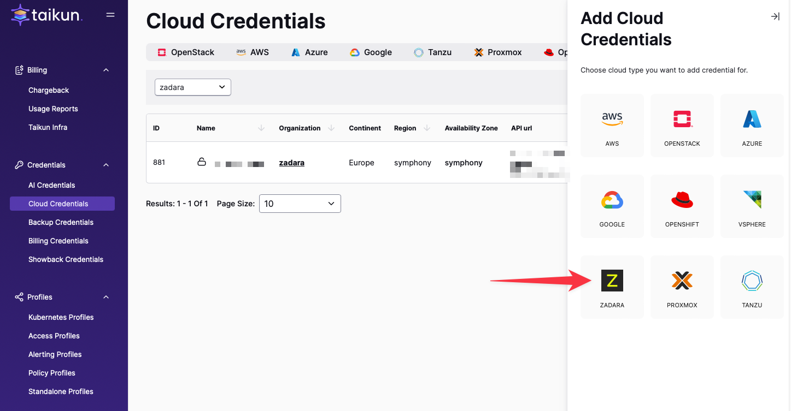791x411 pixels.
Task: Open Access Profiles in the sidebar
Action: pos(54,336)
